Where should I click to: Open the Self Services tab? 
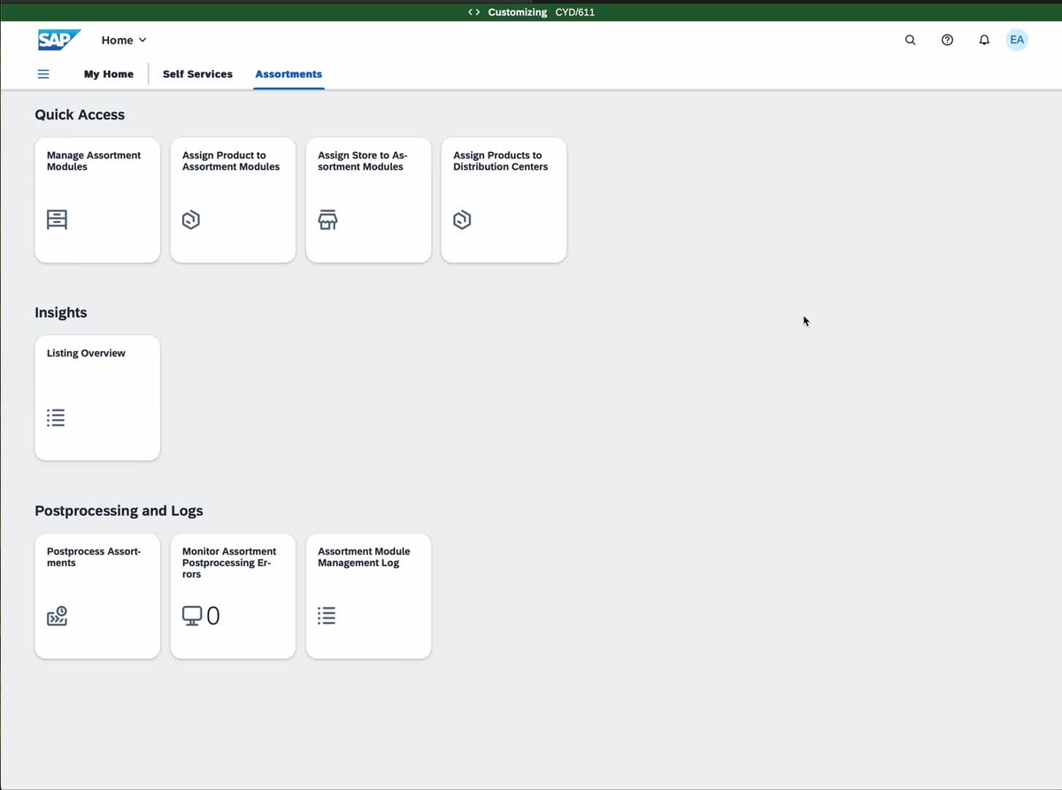pyautogui.click(x=197, y=74)
